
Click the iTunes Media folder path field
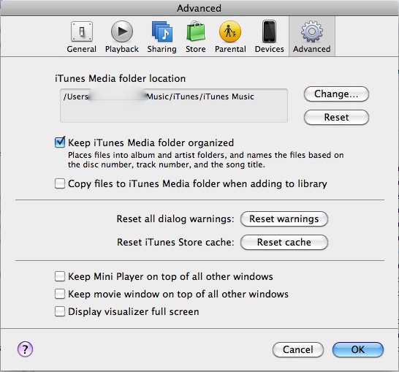[x=174, y=105]
